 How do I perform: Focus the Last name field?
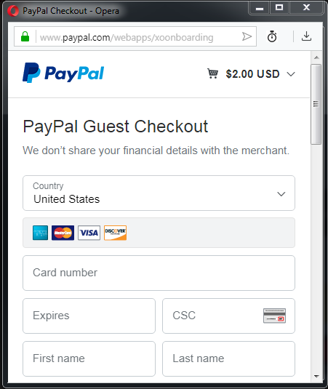pos(228,358)
